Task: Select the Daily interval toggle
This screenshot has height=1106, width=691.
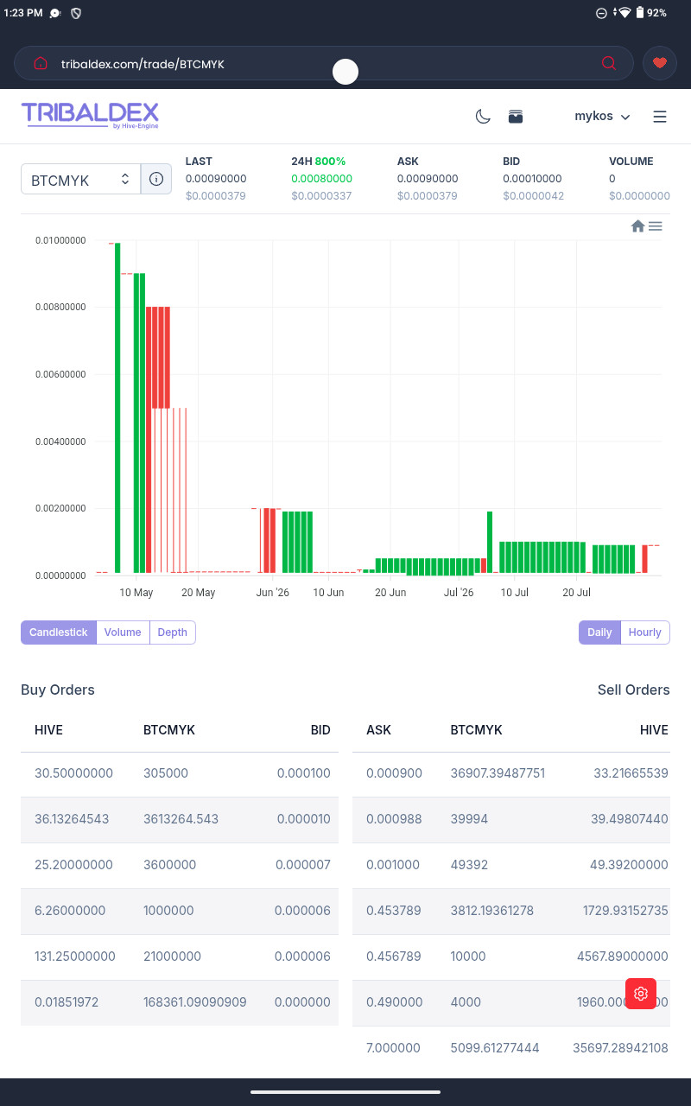Action: point(599,632)
